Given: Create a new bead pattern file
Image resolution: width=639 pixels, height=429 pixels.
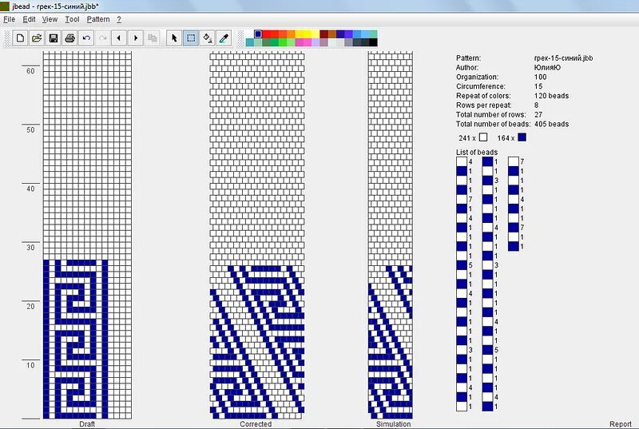Looking at the screenshot, I should click(x=20, y=38).
